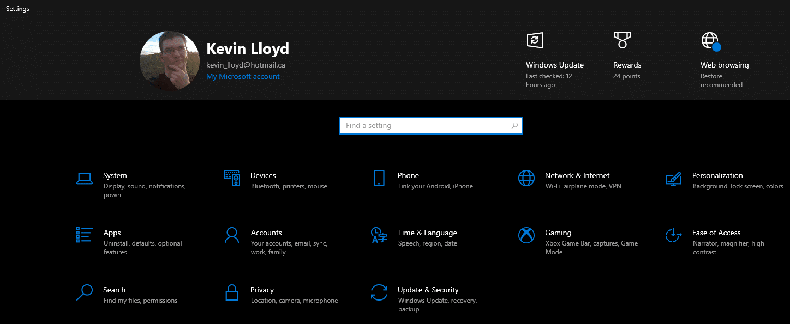The height and width of the screenshot is (324, 790).
Task: Click 'Wi-Fi, airplane mode, VPN' description
Action: (583, 186)
